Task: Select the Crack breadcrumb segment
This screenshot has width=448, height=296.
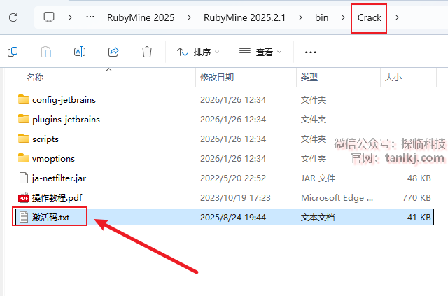Action: [370, 17]
